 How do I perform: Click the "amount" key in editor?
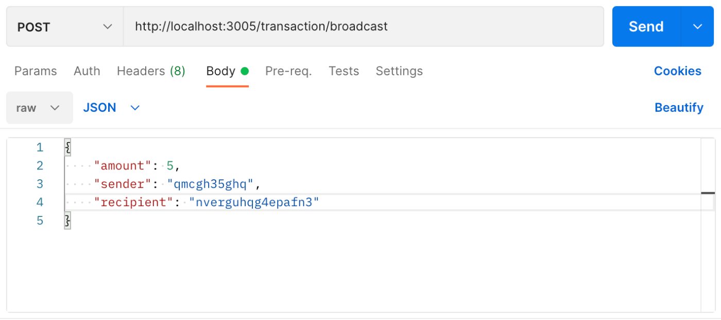point(123,166)
